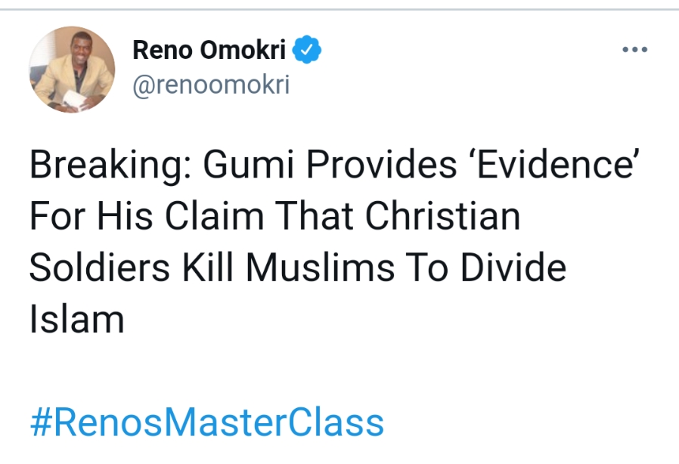Image resolution: width=679 pixels, height=464 pixels.
Task: Click the blue verified badge
Action: pyautogui.click(x=308, y=50)
